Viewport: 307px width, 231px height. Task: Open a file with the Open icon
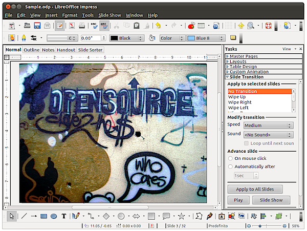(27, 26)
